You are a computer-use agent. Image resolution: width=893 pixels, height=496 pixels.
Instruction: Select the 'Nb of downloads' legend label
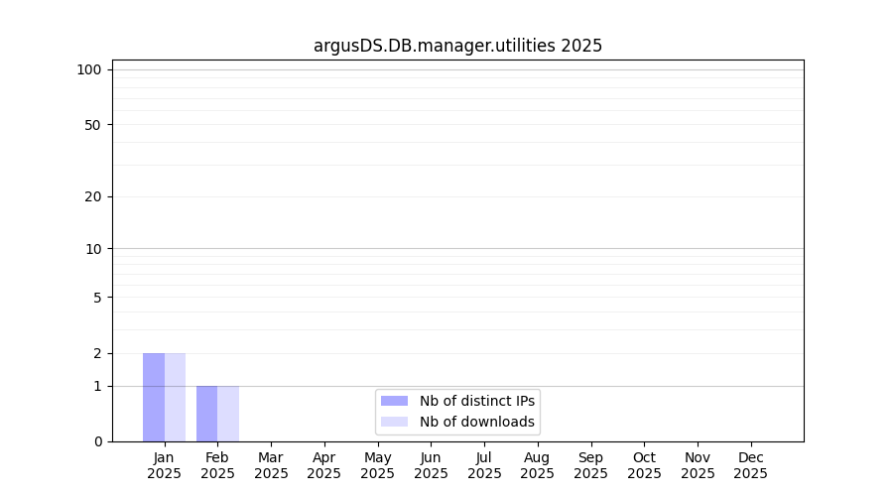point(476,422)
